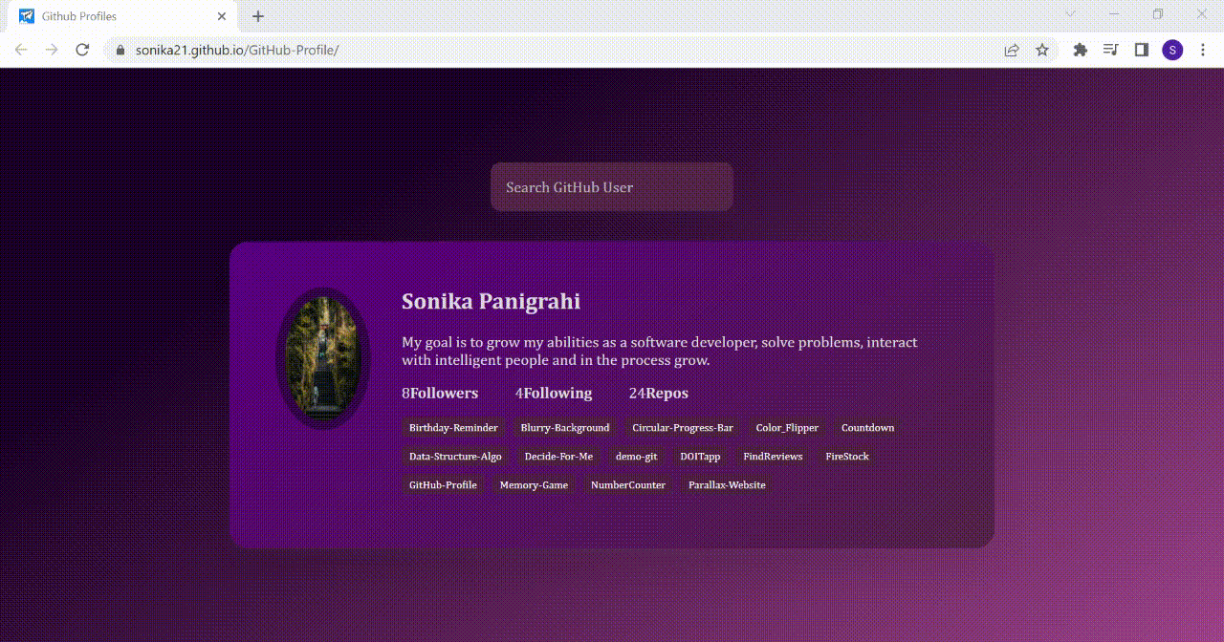The height and width of the screenshot is (642, 1224).
Task: Click the media controls icon in toolbar
Action: point(1110,50)
